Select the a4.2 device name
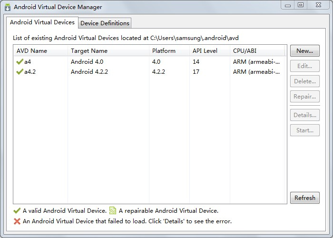The height and width of the screenshot is (238, 333). [x=30, y=72]
